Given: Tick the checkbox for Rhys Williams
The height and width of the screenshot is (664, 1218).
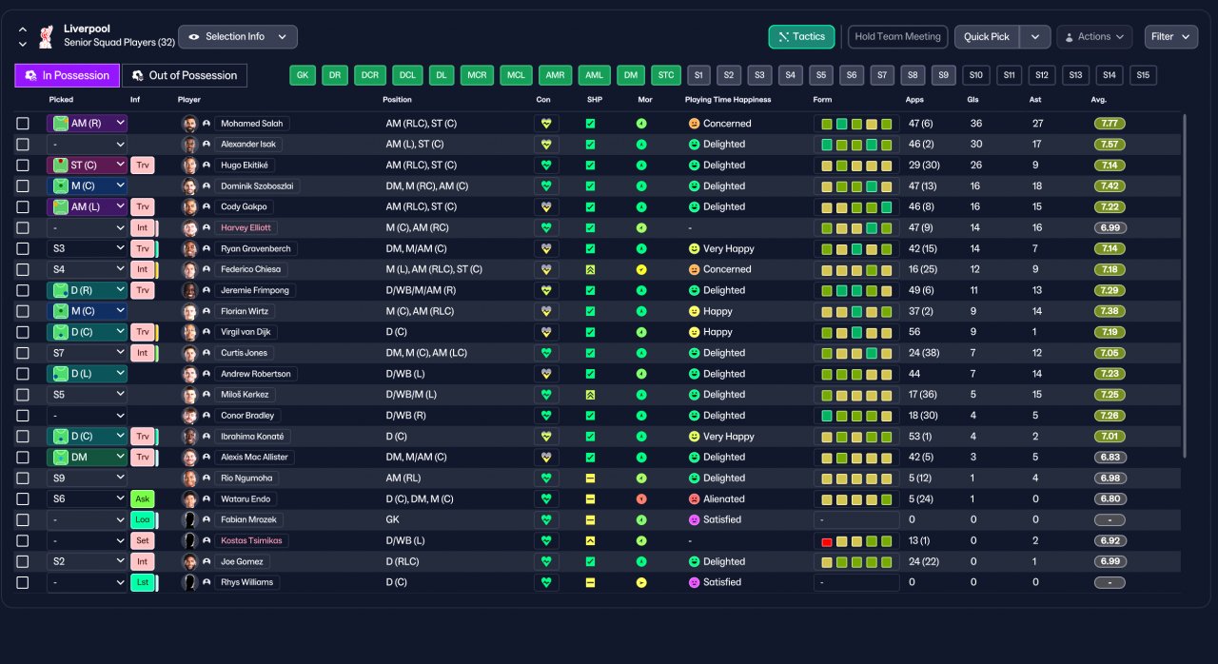Looking at the screenshot, I should (x=23, y=583).
